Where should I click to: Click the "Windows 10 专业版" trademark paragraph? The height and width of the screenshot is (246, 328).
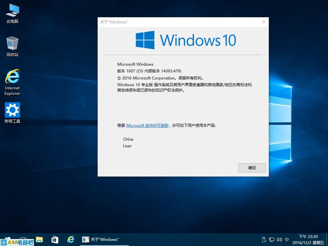pyautogui.click(x=184, y=87)
